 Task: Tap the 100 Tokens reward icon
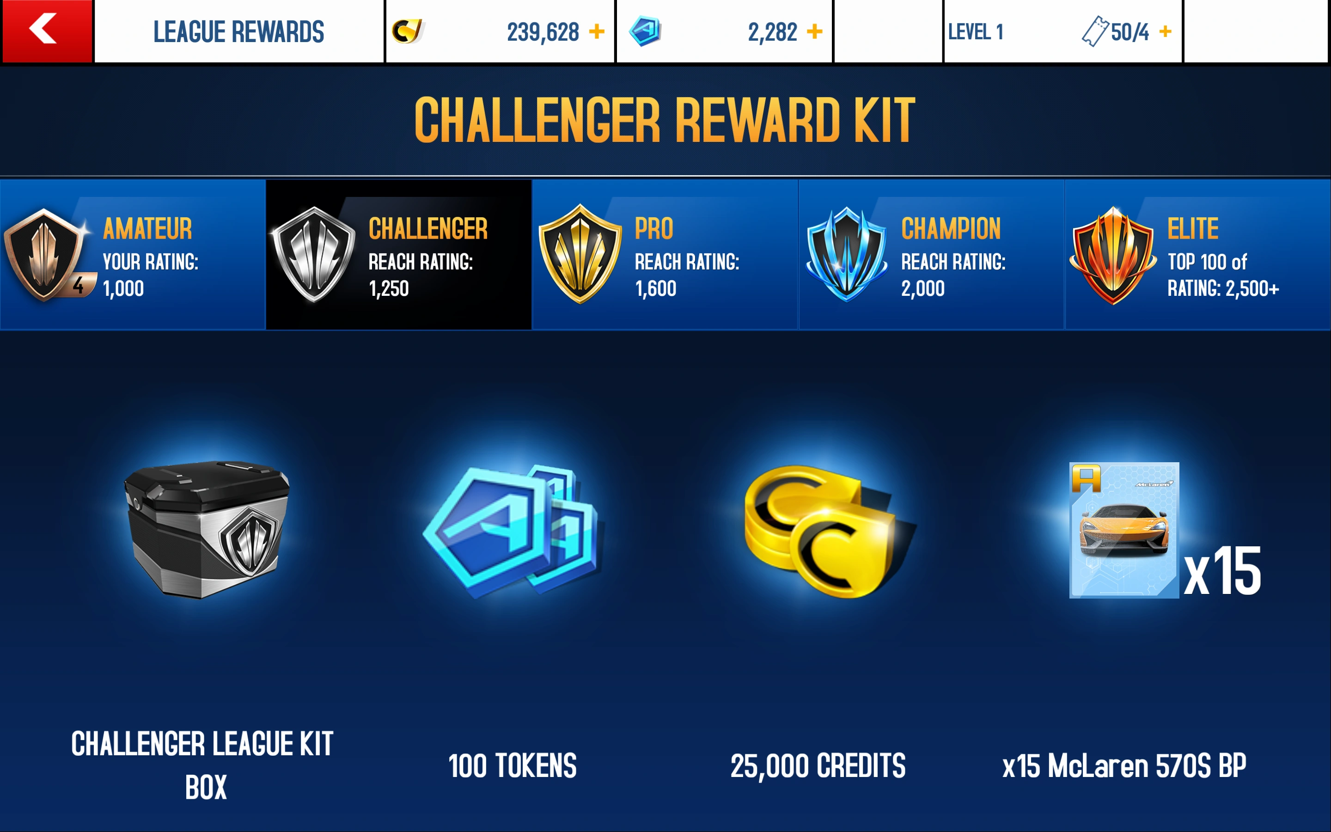[x=512, y=531]
